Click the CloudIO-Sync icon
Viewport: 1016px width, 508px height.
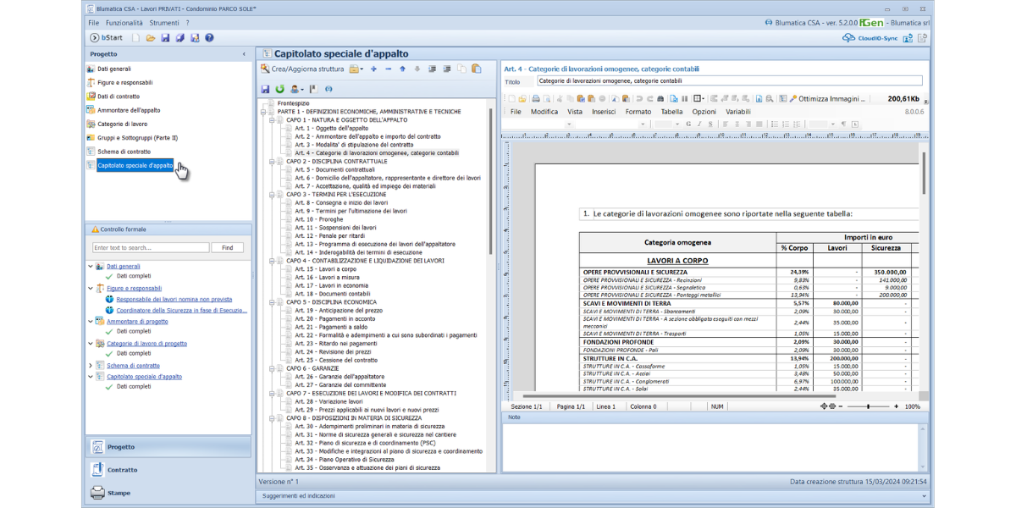[848, 38]
